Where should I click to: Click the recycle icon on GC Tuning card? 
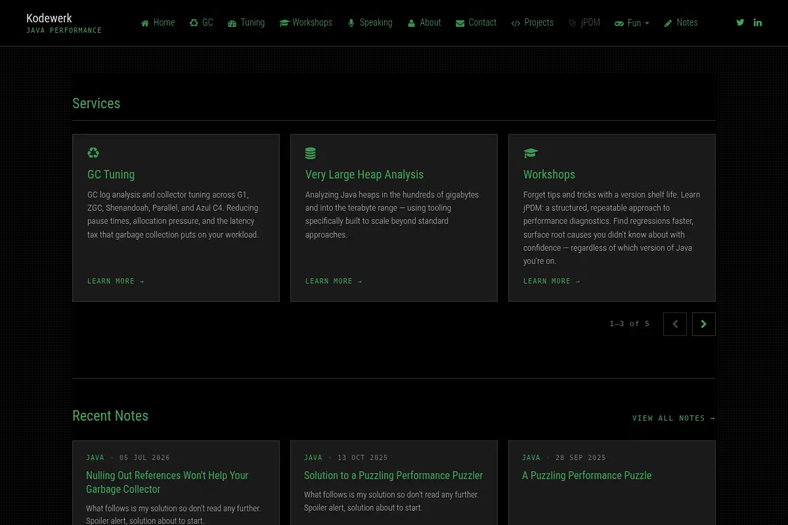tap(93, 153)
